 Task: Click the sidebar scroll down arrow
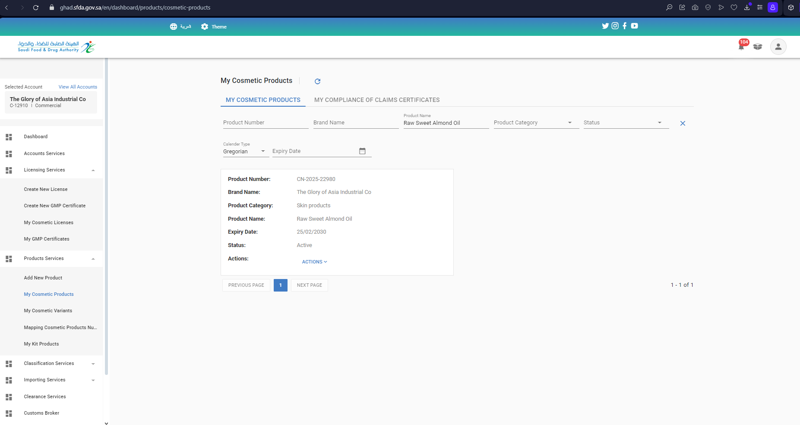point(106,423)
